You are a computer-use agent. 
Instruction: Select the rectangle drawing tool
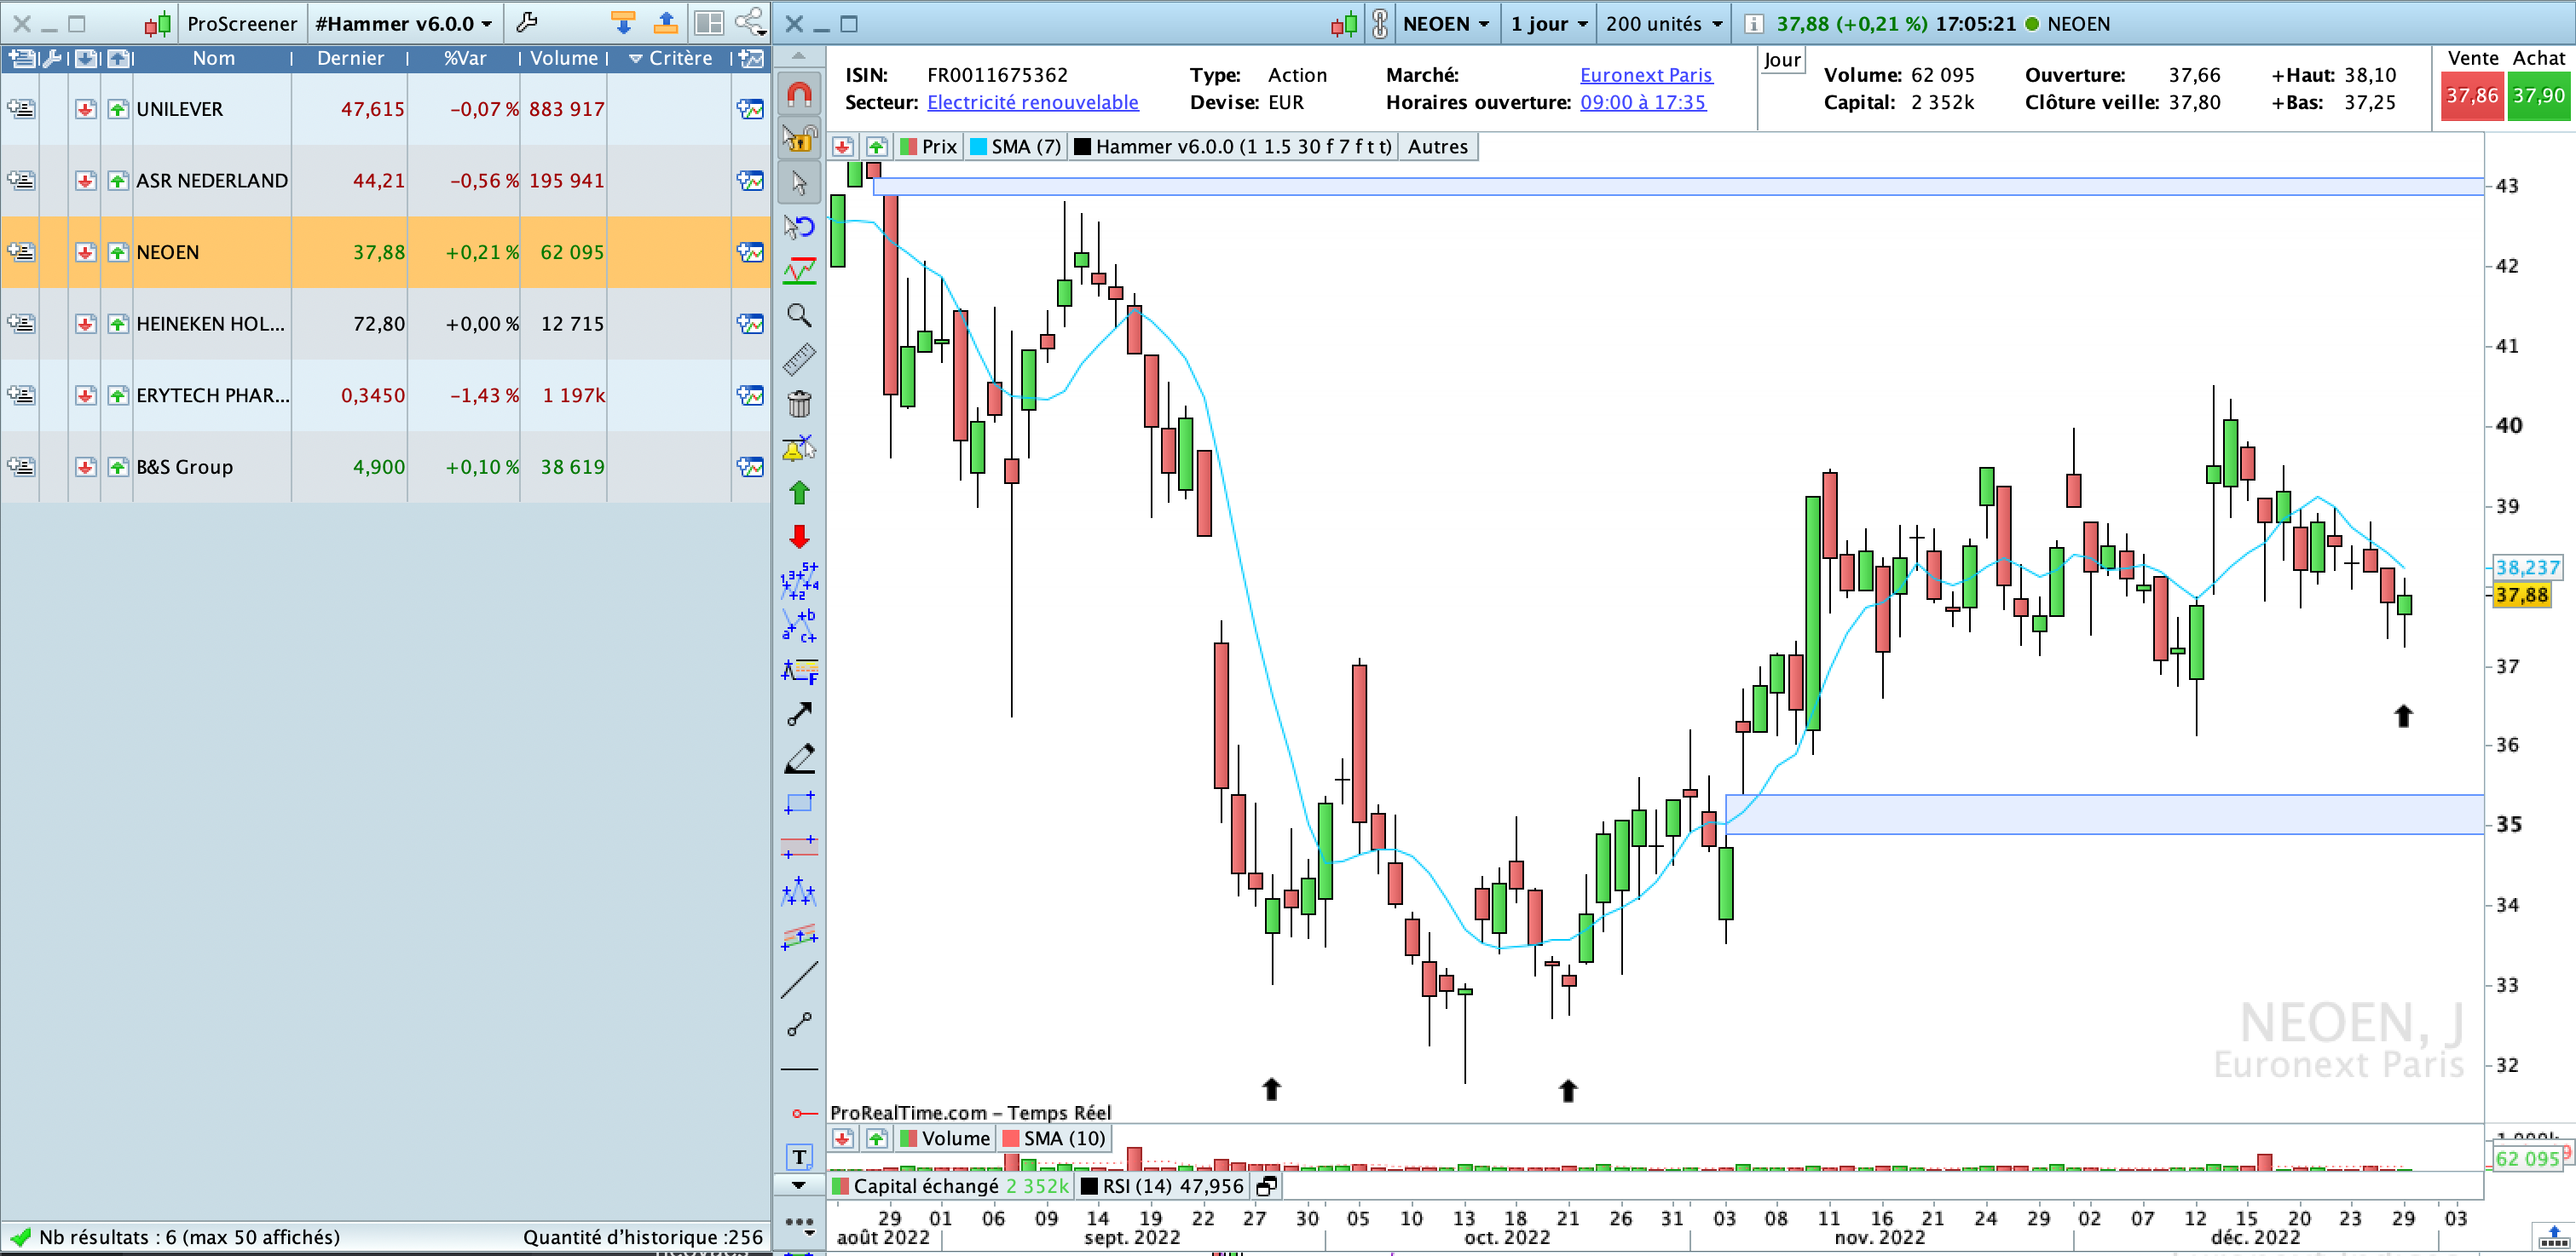pyautogui.click(x=799, y=803)
